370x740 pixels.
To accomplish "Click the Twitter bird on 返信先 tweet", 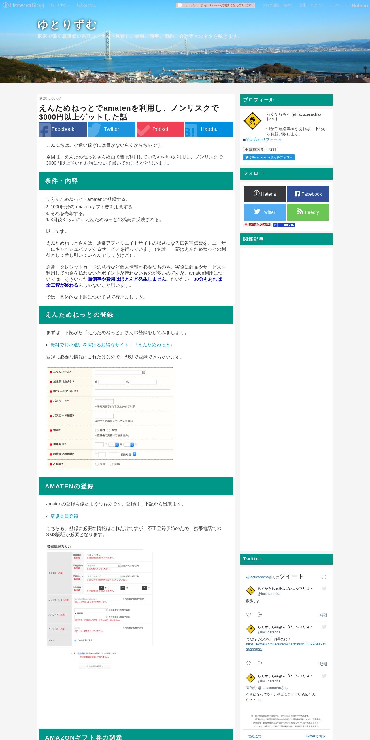I will [x=324, y=676].
